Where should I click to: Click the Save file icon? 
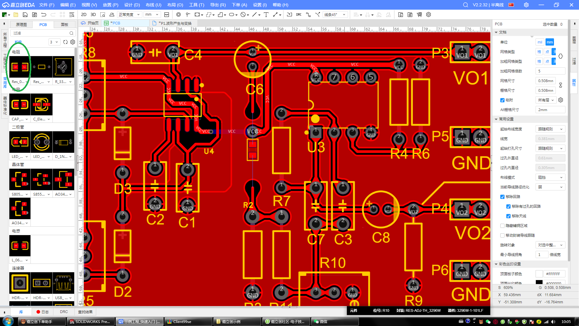pyautogui.click(x=25, y=14)
